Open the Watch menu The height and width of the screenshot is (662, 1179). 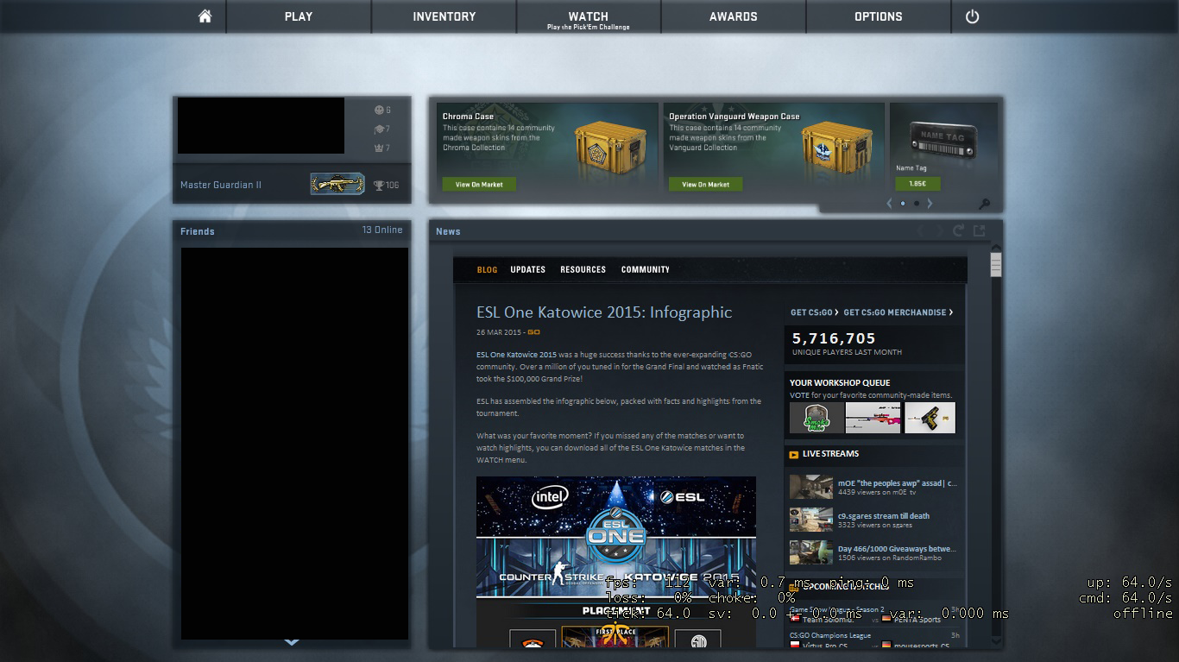(x=589, y=16)
